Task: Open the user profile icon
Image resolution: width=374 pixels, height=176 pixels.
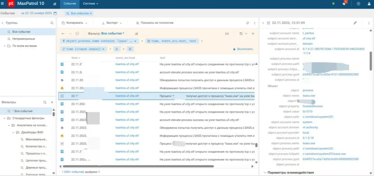Action: click(369, 4)
